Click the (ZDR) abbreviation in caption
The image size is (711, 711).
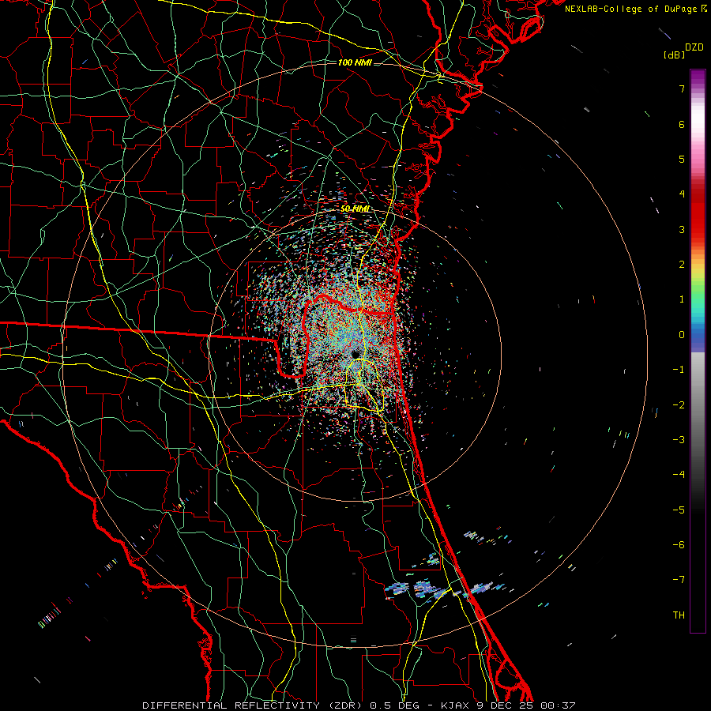[345, 705]
